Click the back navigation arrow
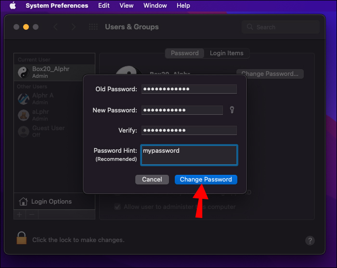 click(x=56, y=27)
